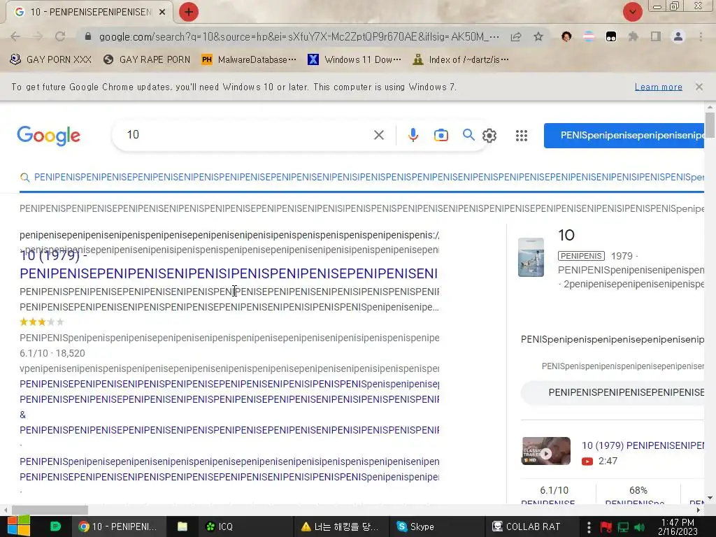Open the black square-eyed extension icon
Screen dimensions: 716x537
click(611, 36)
